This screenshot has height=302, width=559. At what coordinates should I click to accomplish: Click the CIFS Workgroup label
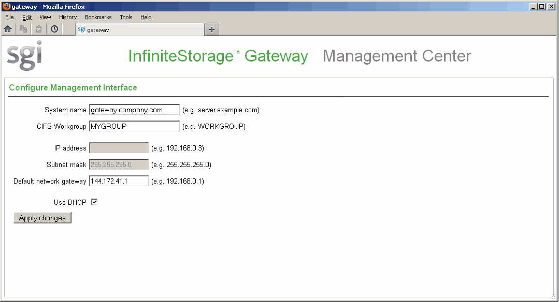[61, 126]
